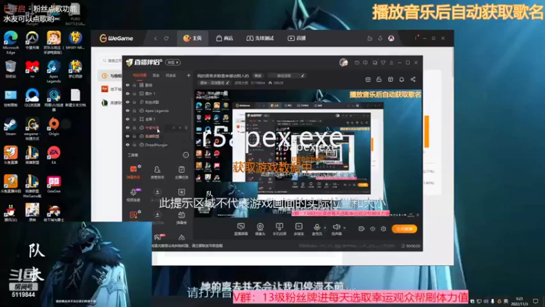Open the multimedia source tool
Image resolution: width=545 pixels, height=307 pixels.
tap(298, 229)
